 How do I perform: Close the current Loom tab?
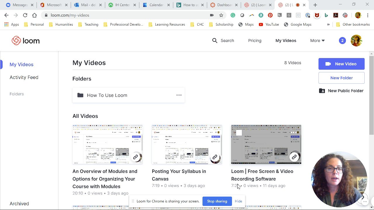coord(304,5)
